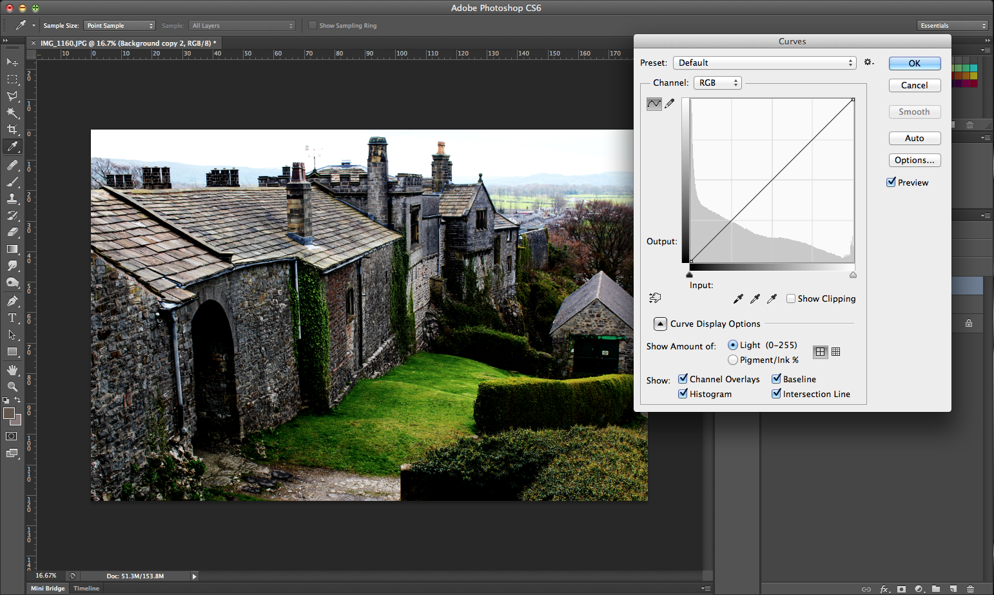Switch to the Timeline tab

pyautogui.click(x=86, y=588)
